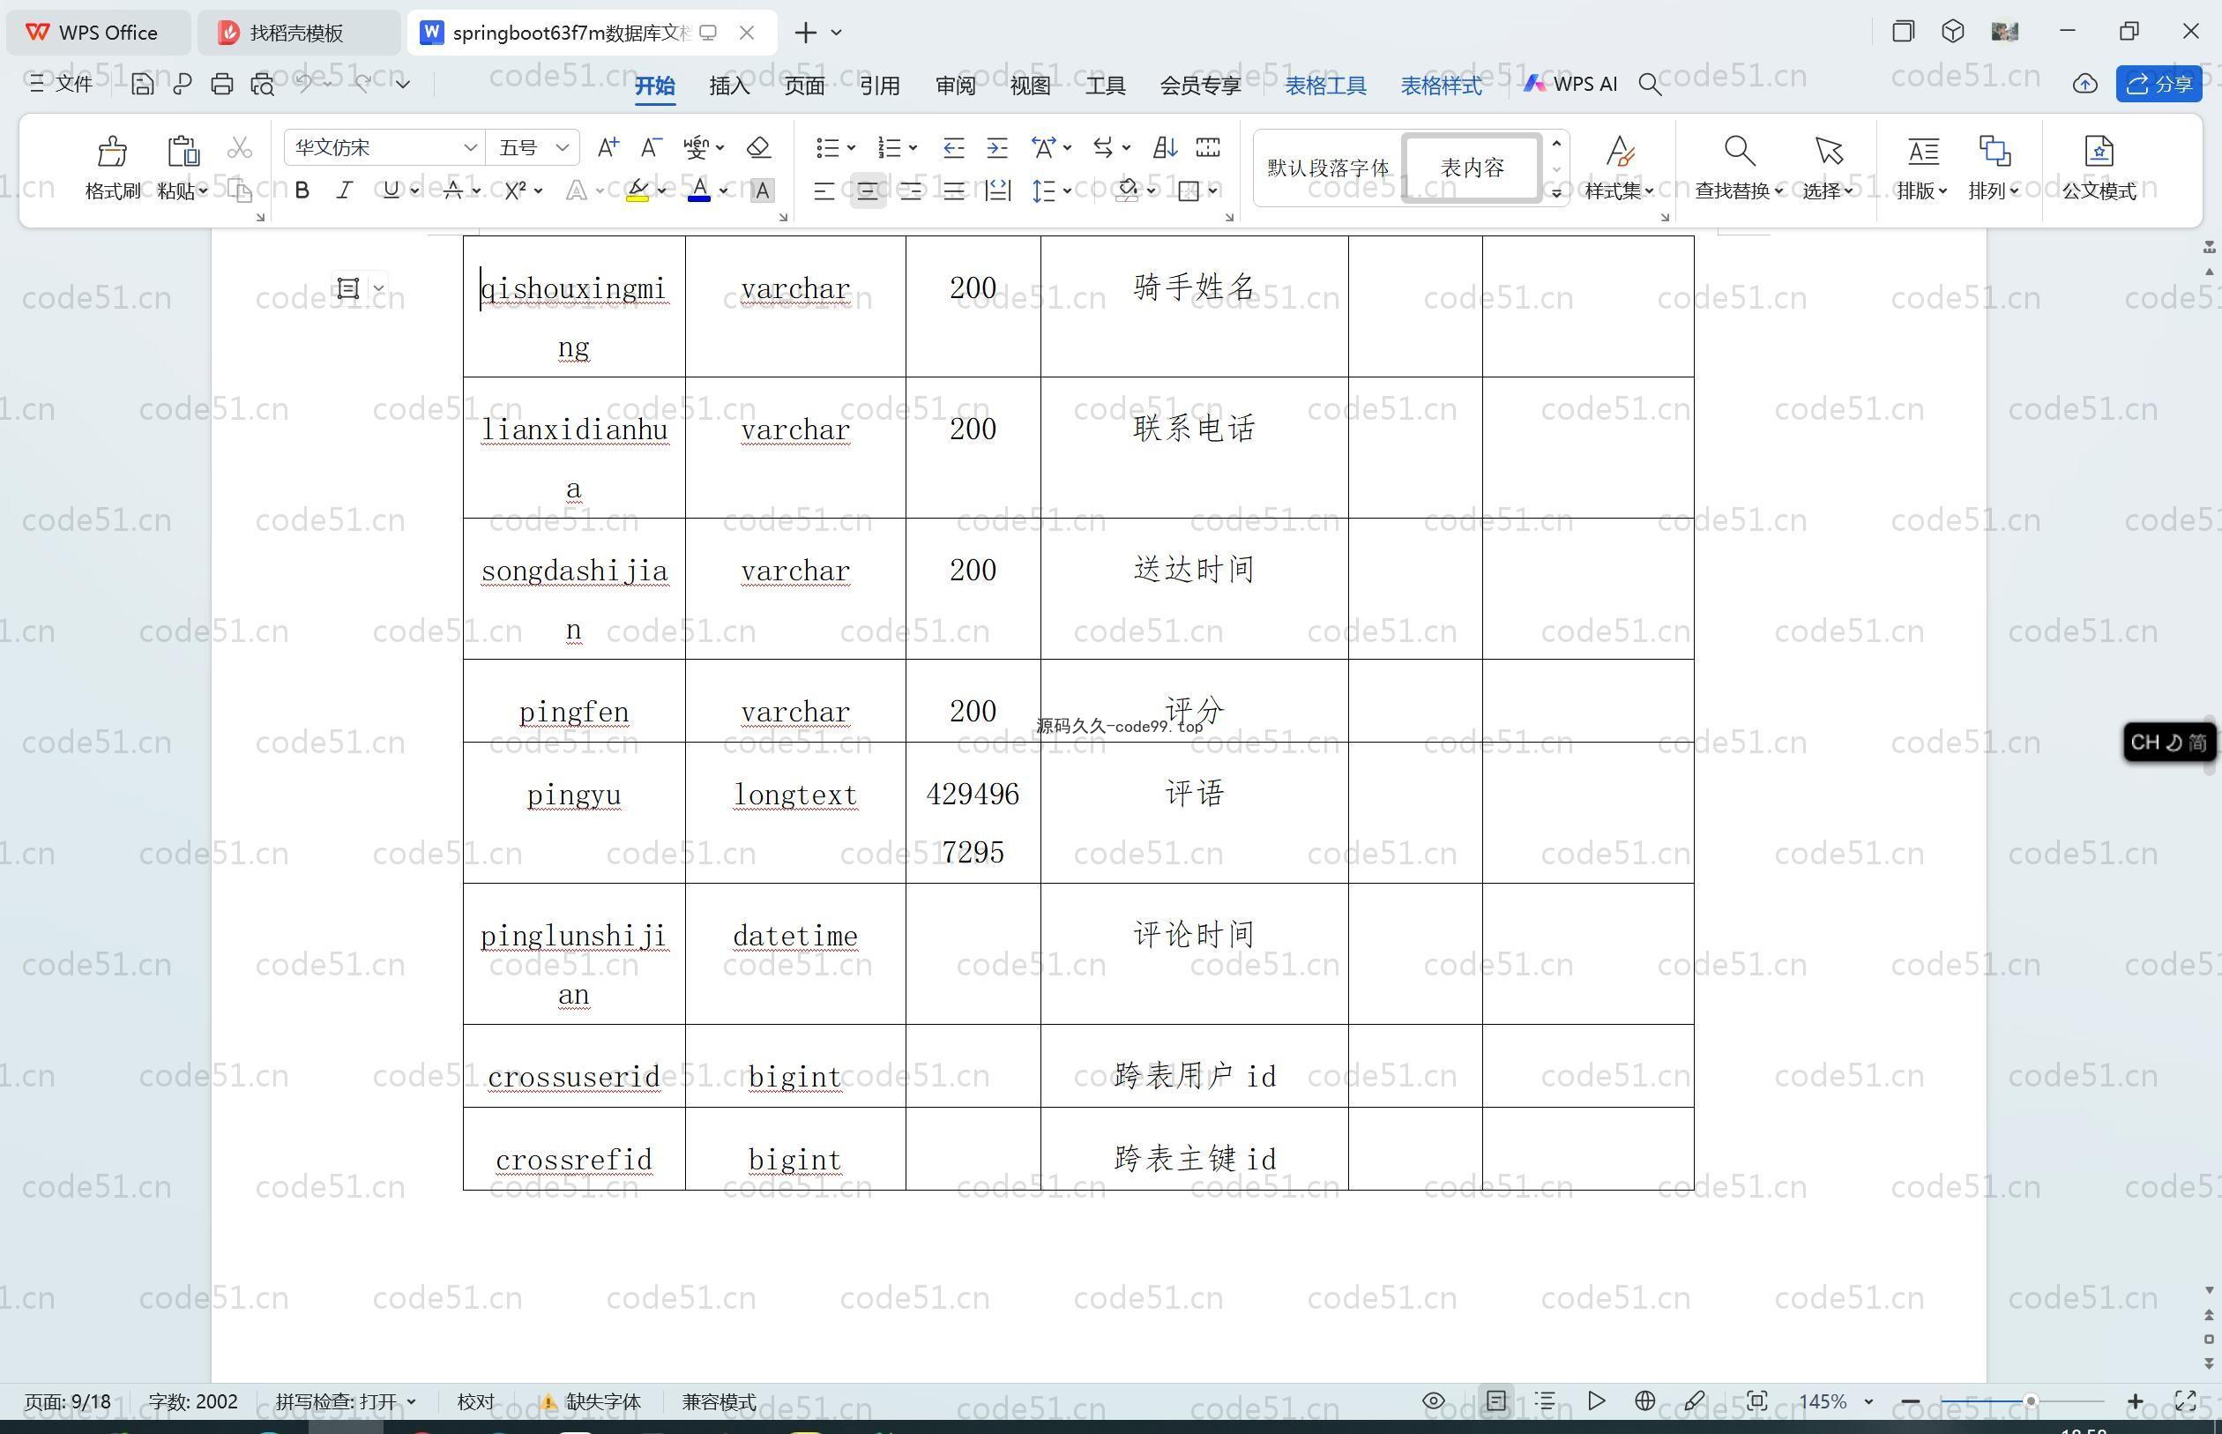Screen dimensions: 2222x1434
Task: Expand spell check (拼写检查) dropdown
Action: (x=412, y=1401)
